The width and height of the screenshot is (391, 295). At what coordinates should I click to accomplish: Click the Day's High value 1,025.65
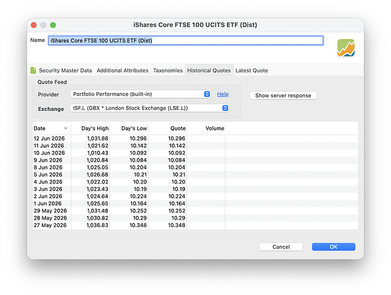pyautogui.click(x=97, y=204)
